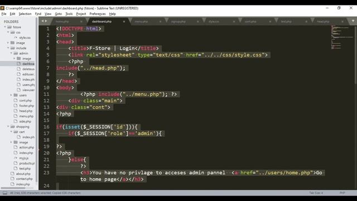Open cont.php in the sidebar
This screenshot has width=357, height=201.
25,100
